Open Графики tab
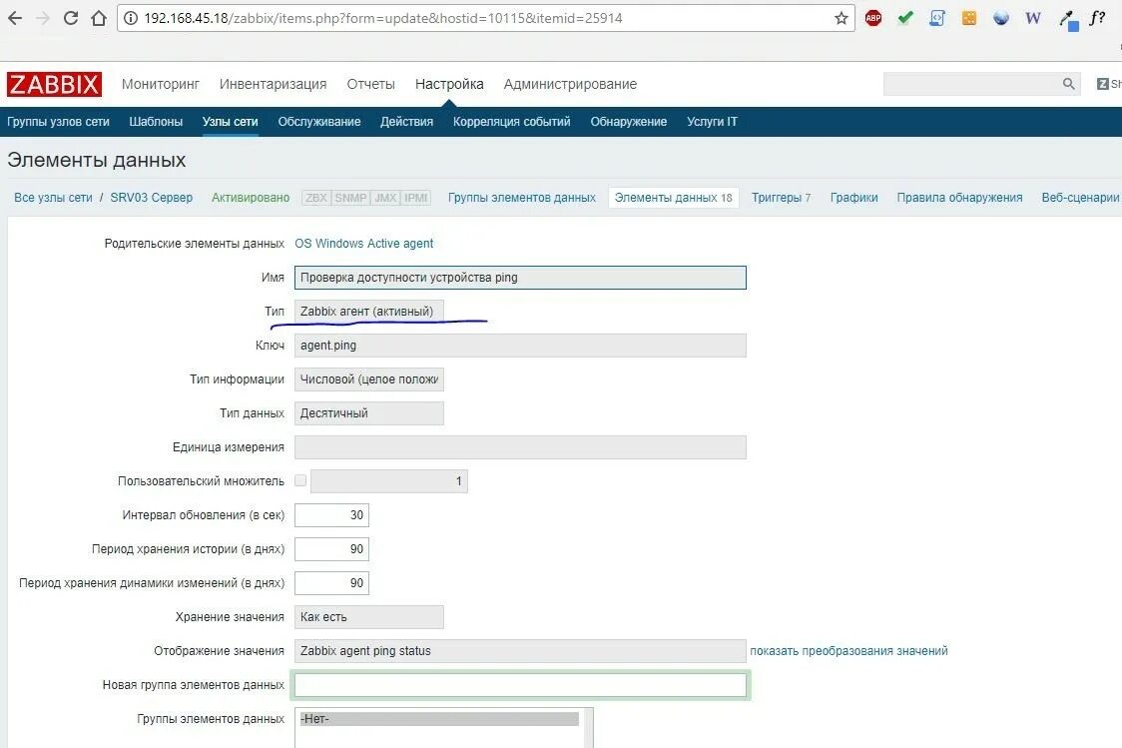The width and height of the screenshot is (1122, 748). 853,198
